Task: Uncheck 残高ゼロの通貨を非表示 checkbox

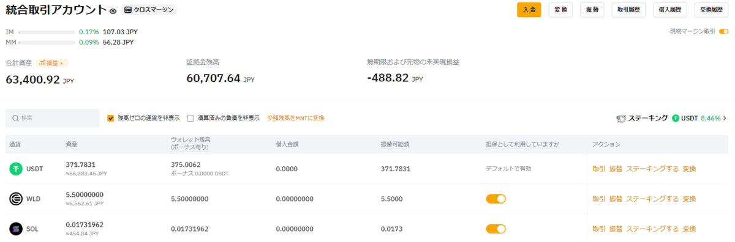Action: coord(111,118)
